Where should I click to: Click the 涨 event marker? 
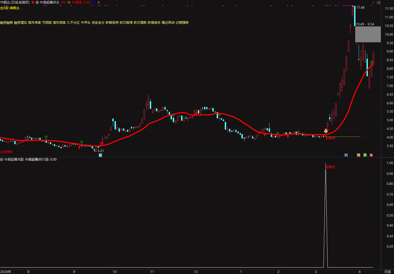tap(371, 155)
